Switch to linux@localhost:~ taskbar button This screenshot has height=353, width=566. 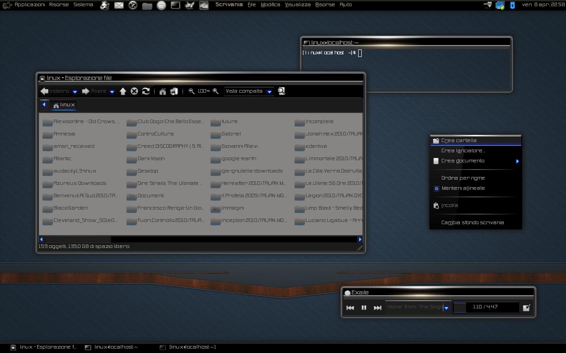click(x=112, y=347)
